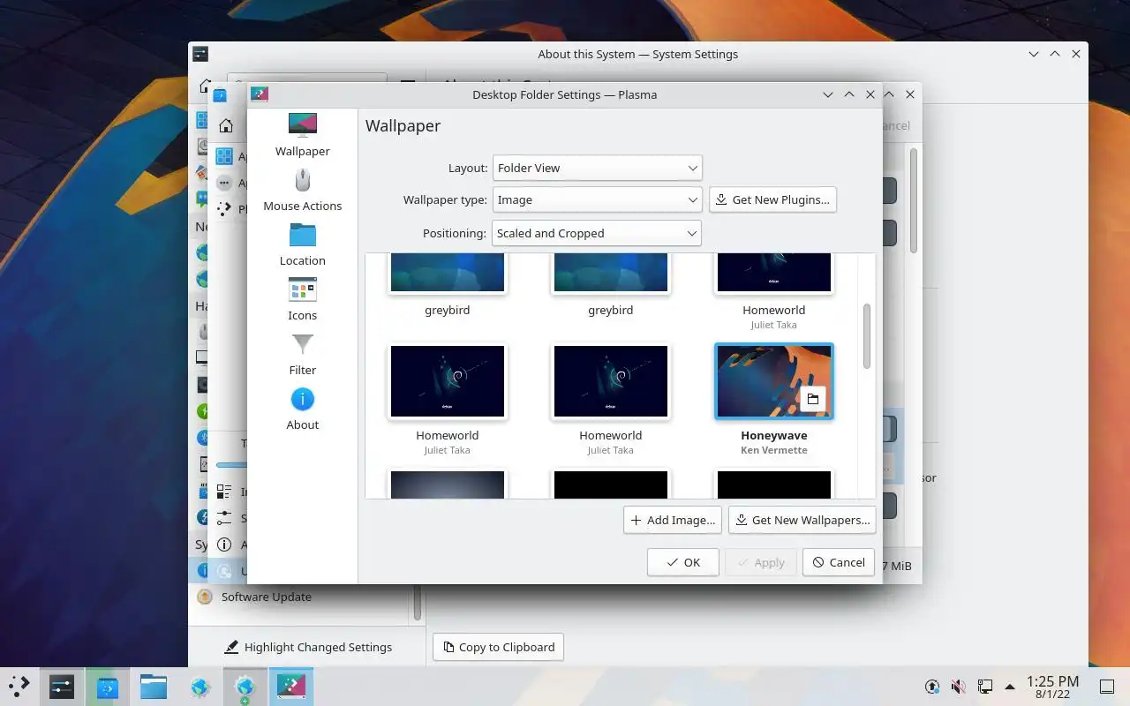Open the Wallpaper type dropdown

[597, 199]
